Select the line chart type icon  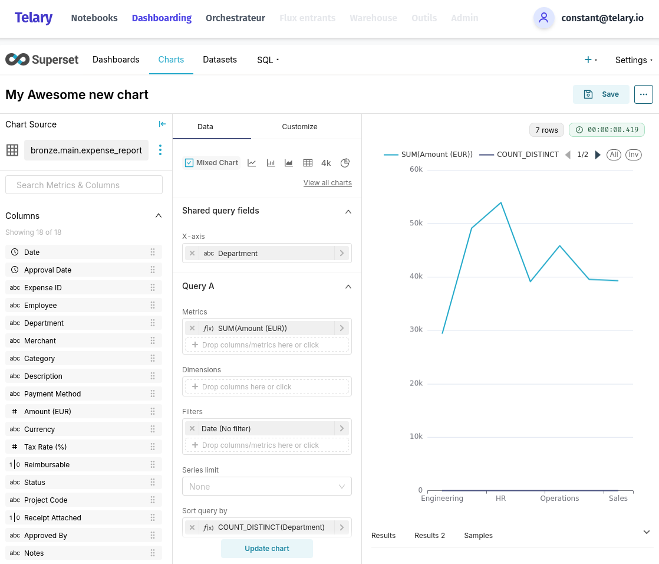point(252,163)
